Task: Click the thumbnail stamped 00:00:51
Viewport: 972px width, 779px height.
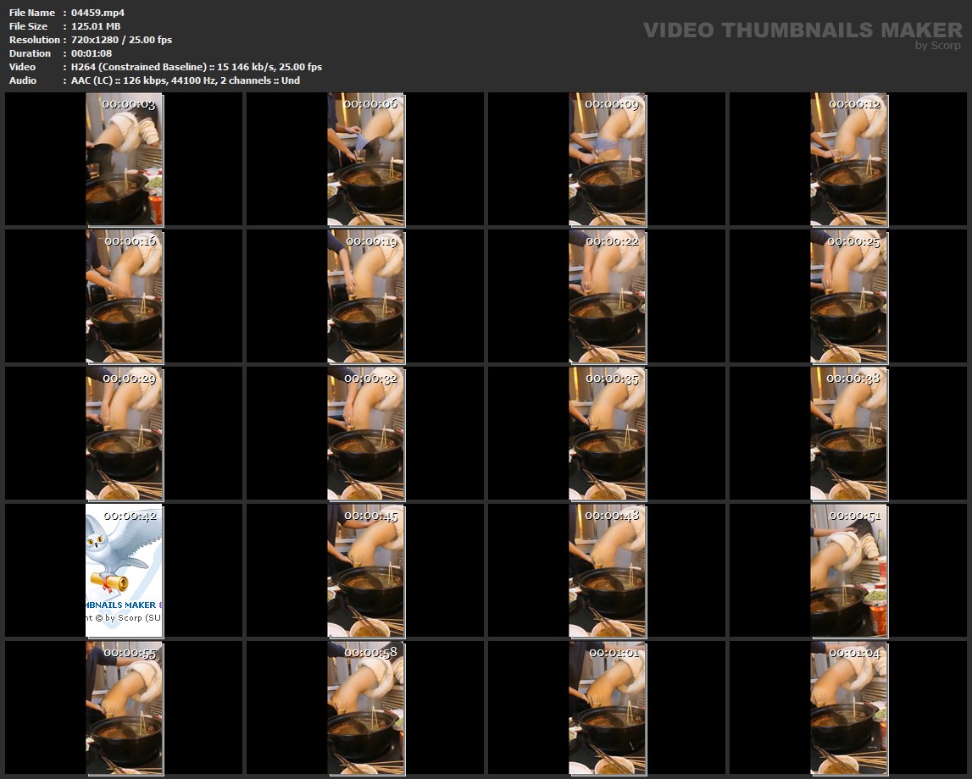Action: tap(848, 571)
